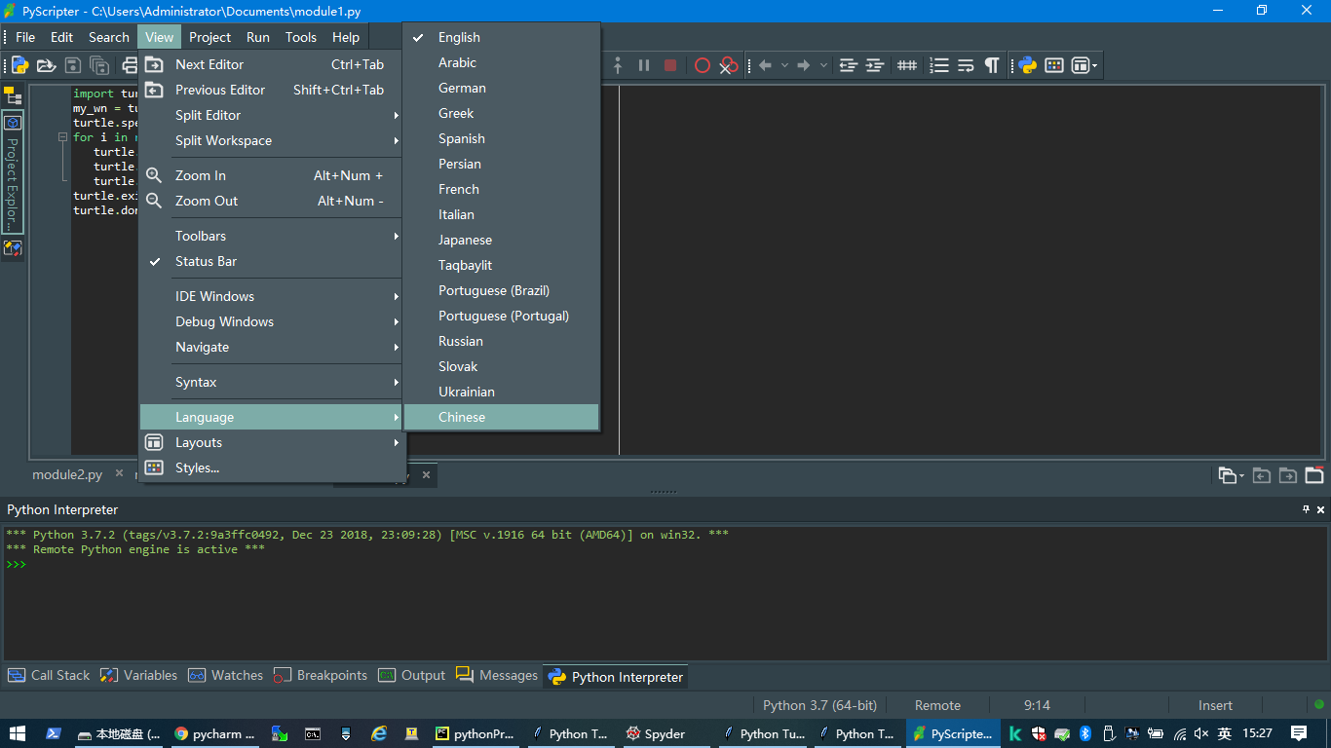1331x748 pixels.
Task: Click the Open file toolbar icon
Action: (46, 65)
